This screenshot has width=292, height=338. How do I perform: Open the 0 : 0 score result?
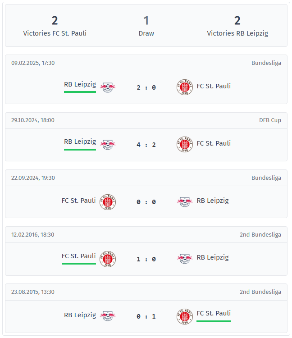[146, 202]
